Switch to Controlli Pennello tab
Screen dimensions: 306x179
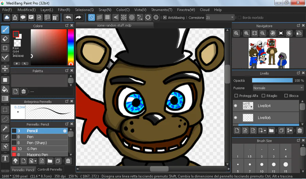tap(50, 169)
